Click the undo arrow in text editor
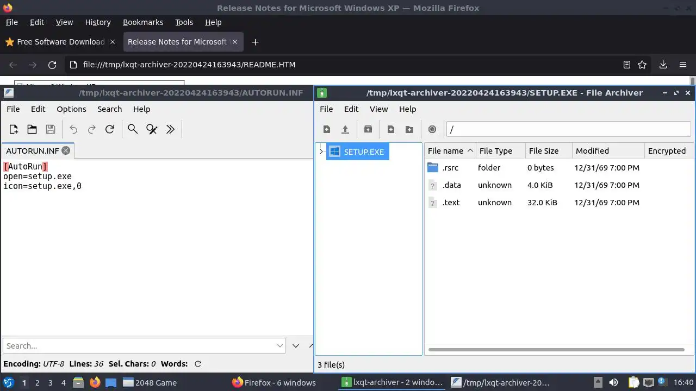Image resolution: width=696 pixels, height=391 pixels. click(x=73, y=129)
